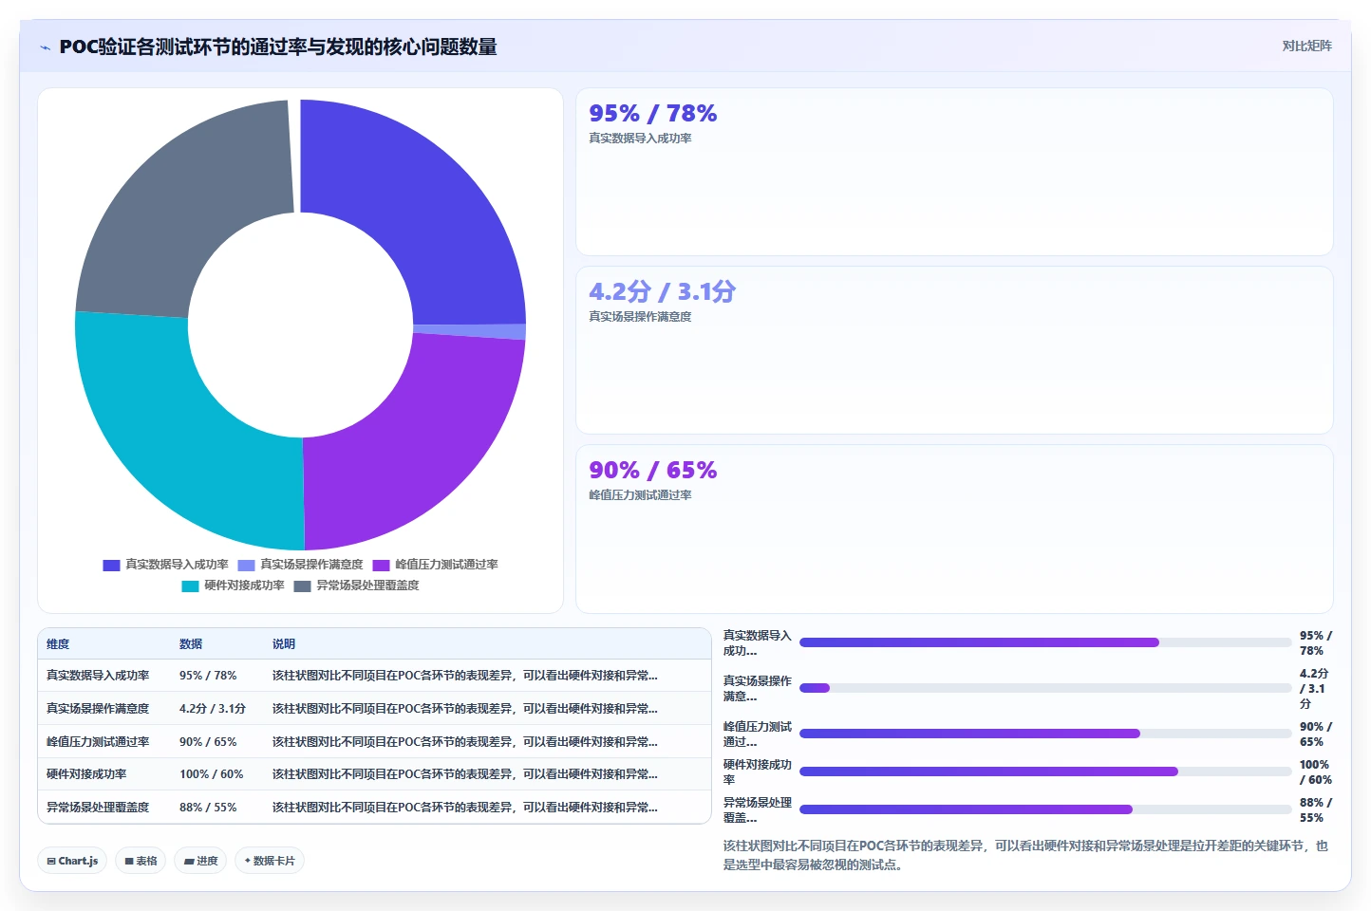Open the 90% / 65% data card
The image size is (1371, 911).
click(954, 529)
